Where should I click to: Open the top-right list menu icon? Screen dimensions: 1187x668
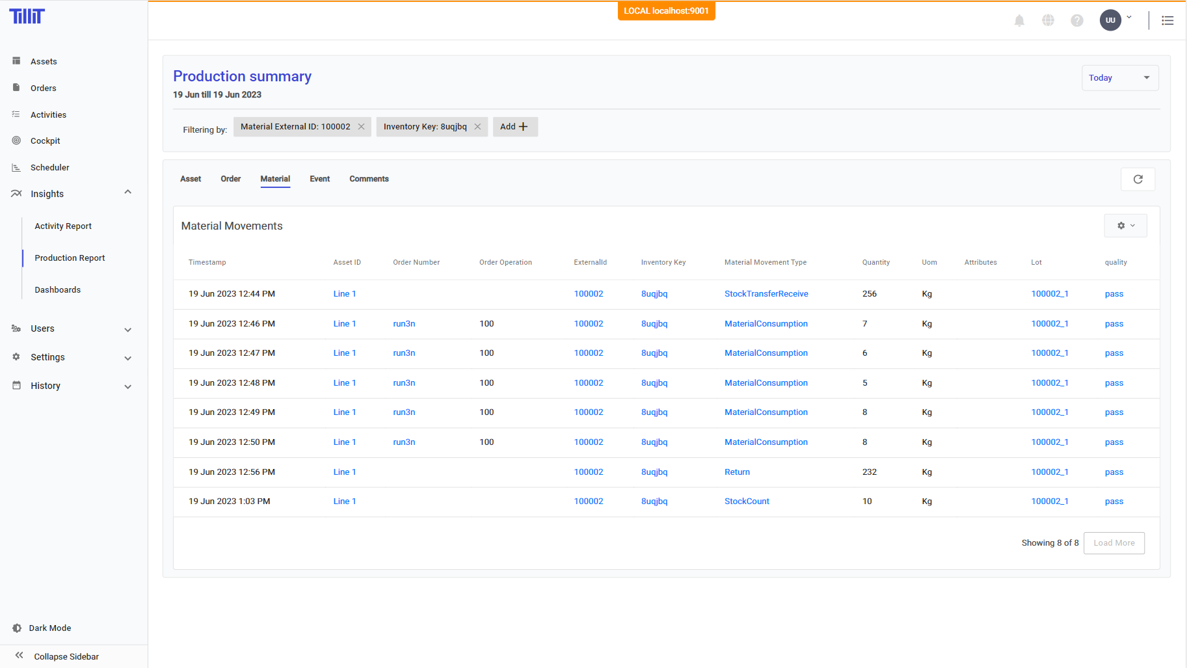[1167, 21]
